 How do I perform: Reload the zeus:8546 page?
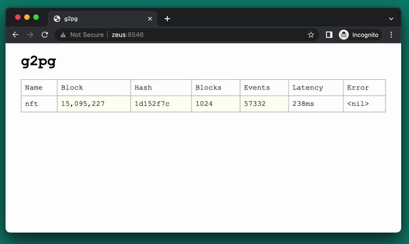45,35
